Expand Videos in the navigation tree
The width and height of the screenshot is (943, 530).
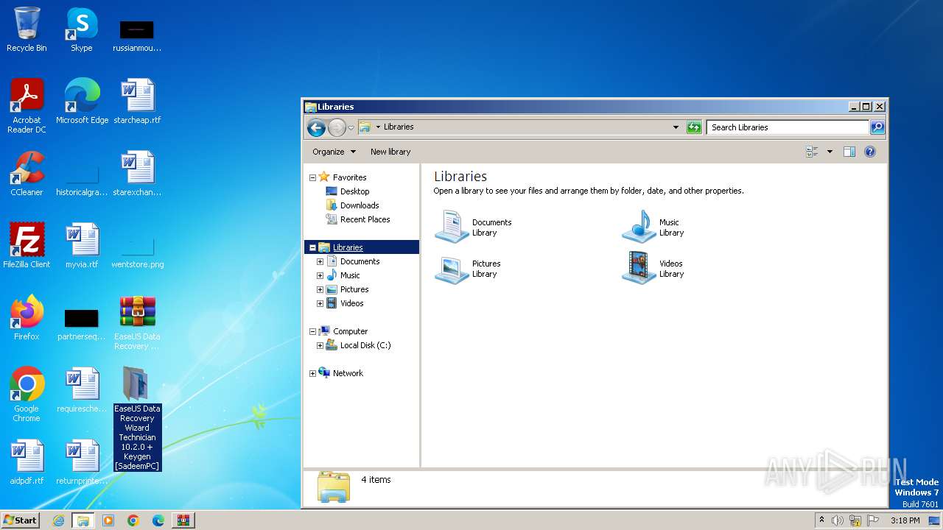[x=320, y=303]
